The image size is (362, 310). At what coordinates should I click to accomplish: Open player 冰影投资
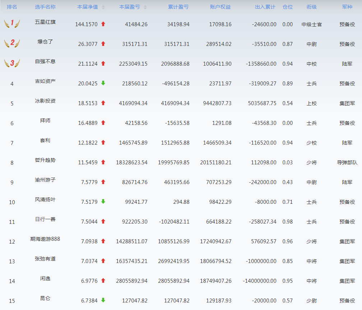pos(45,101)
